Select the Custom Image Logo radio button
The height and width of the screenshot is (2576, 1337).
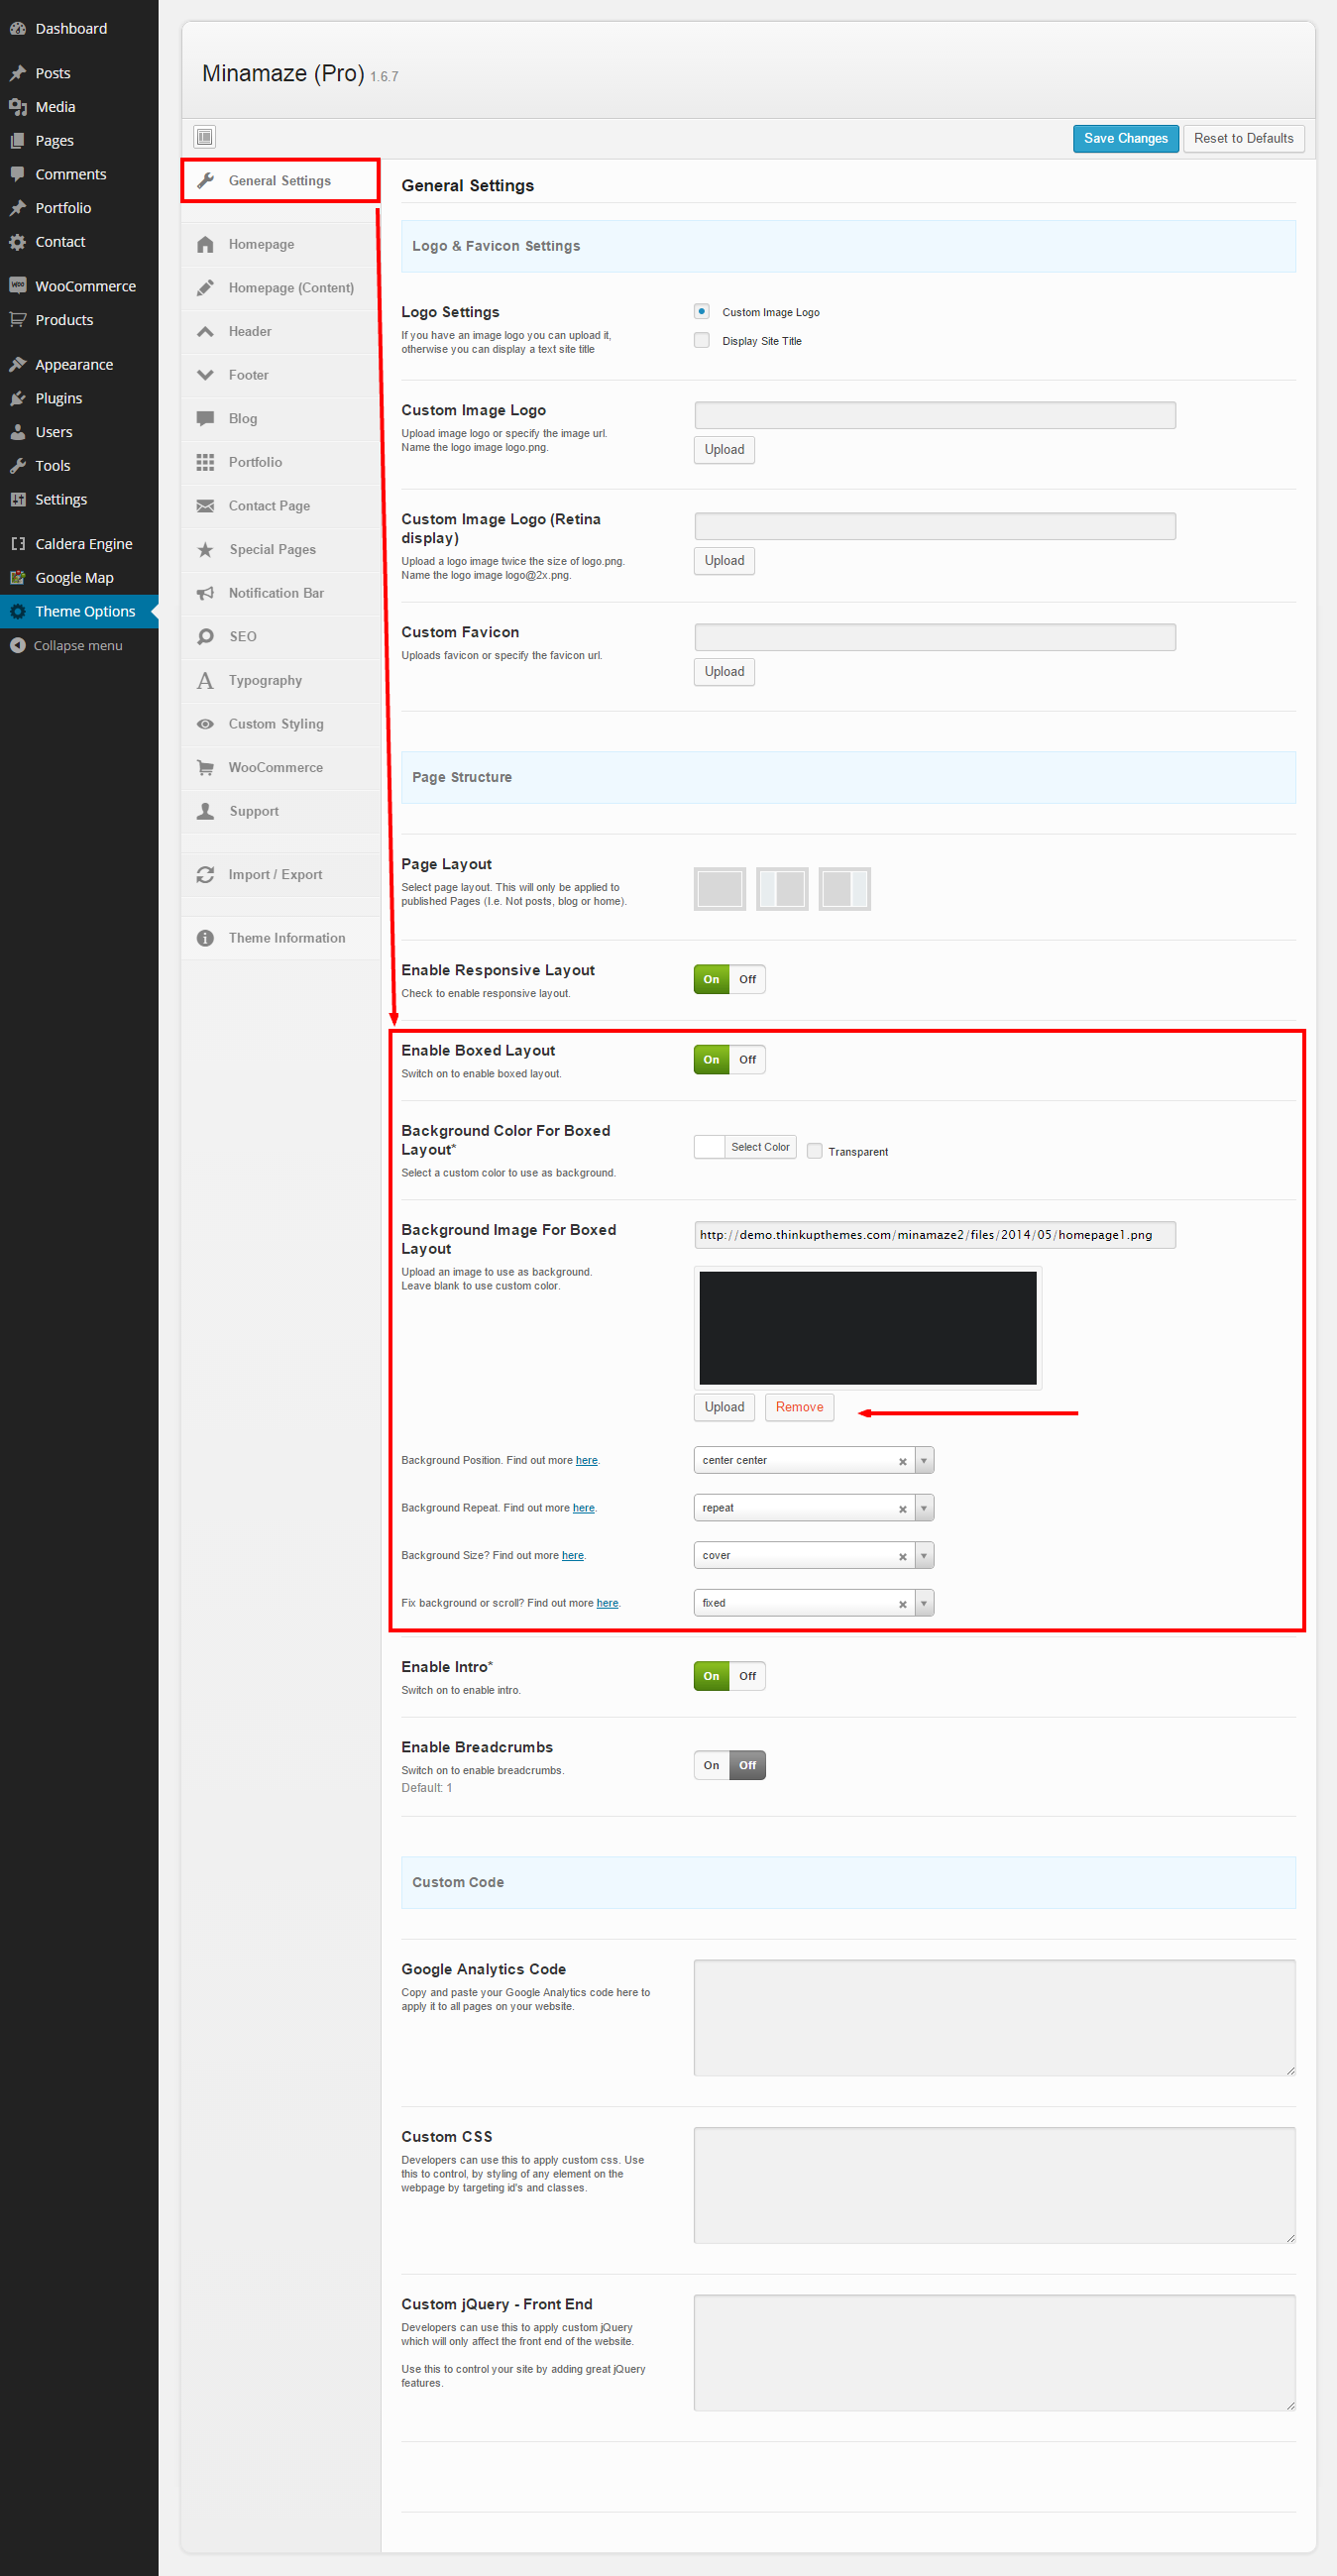click(702, 311)
